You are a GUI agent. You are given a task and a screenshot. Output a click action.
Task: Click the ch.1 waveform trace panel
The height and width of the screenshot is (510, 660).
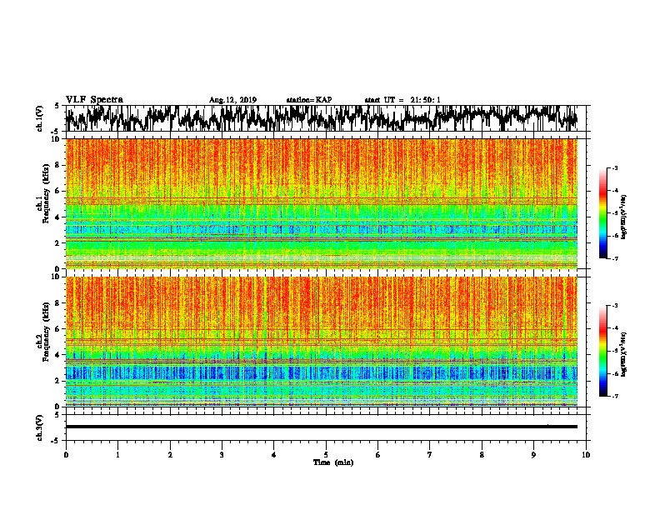click(x=326, y=118)
